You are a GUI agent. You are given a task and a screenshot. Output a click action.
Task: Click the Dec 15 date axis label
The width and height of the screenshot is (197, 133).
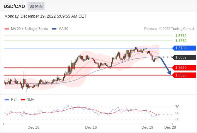[x=33, y=127]
